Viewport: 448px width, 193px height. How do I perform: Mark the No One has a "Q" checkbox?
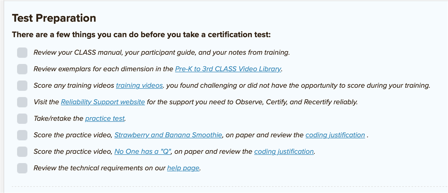click(22, 152)
